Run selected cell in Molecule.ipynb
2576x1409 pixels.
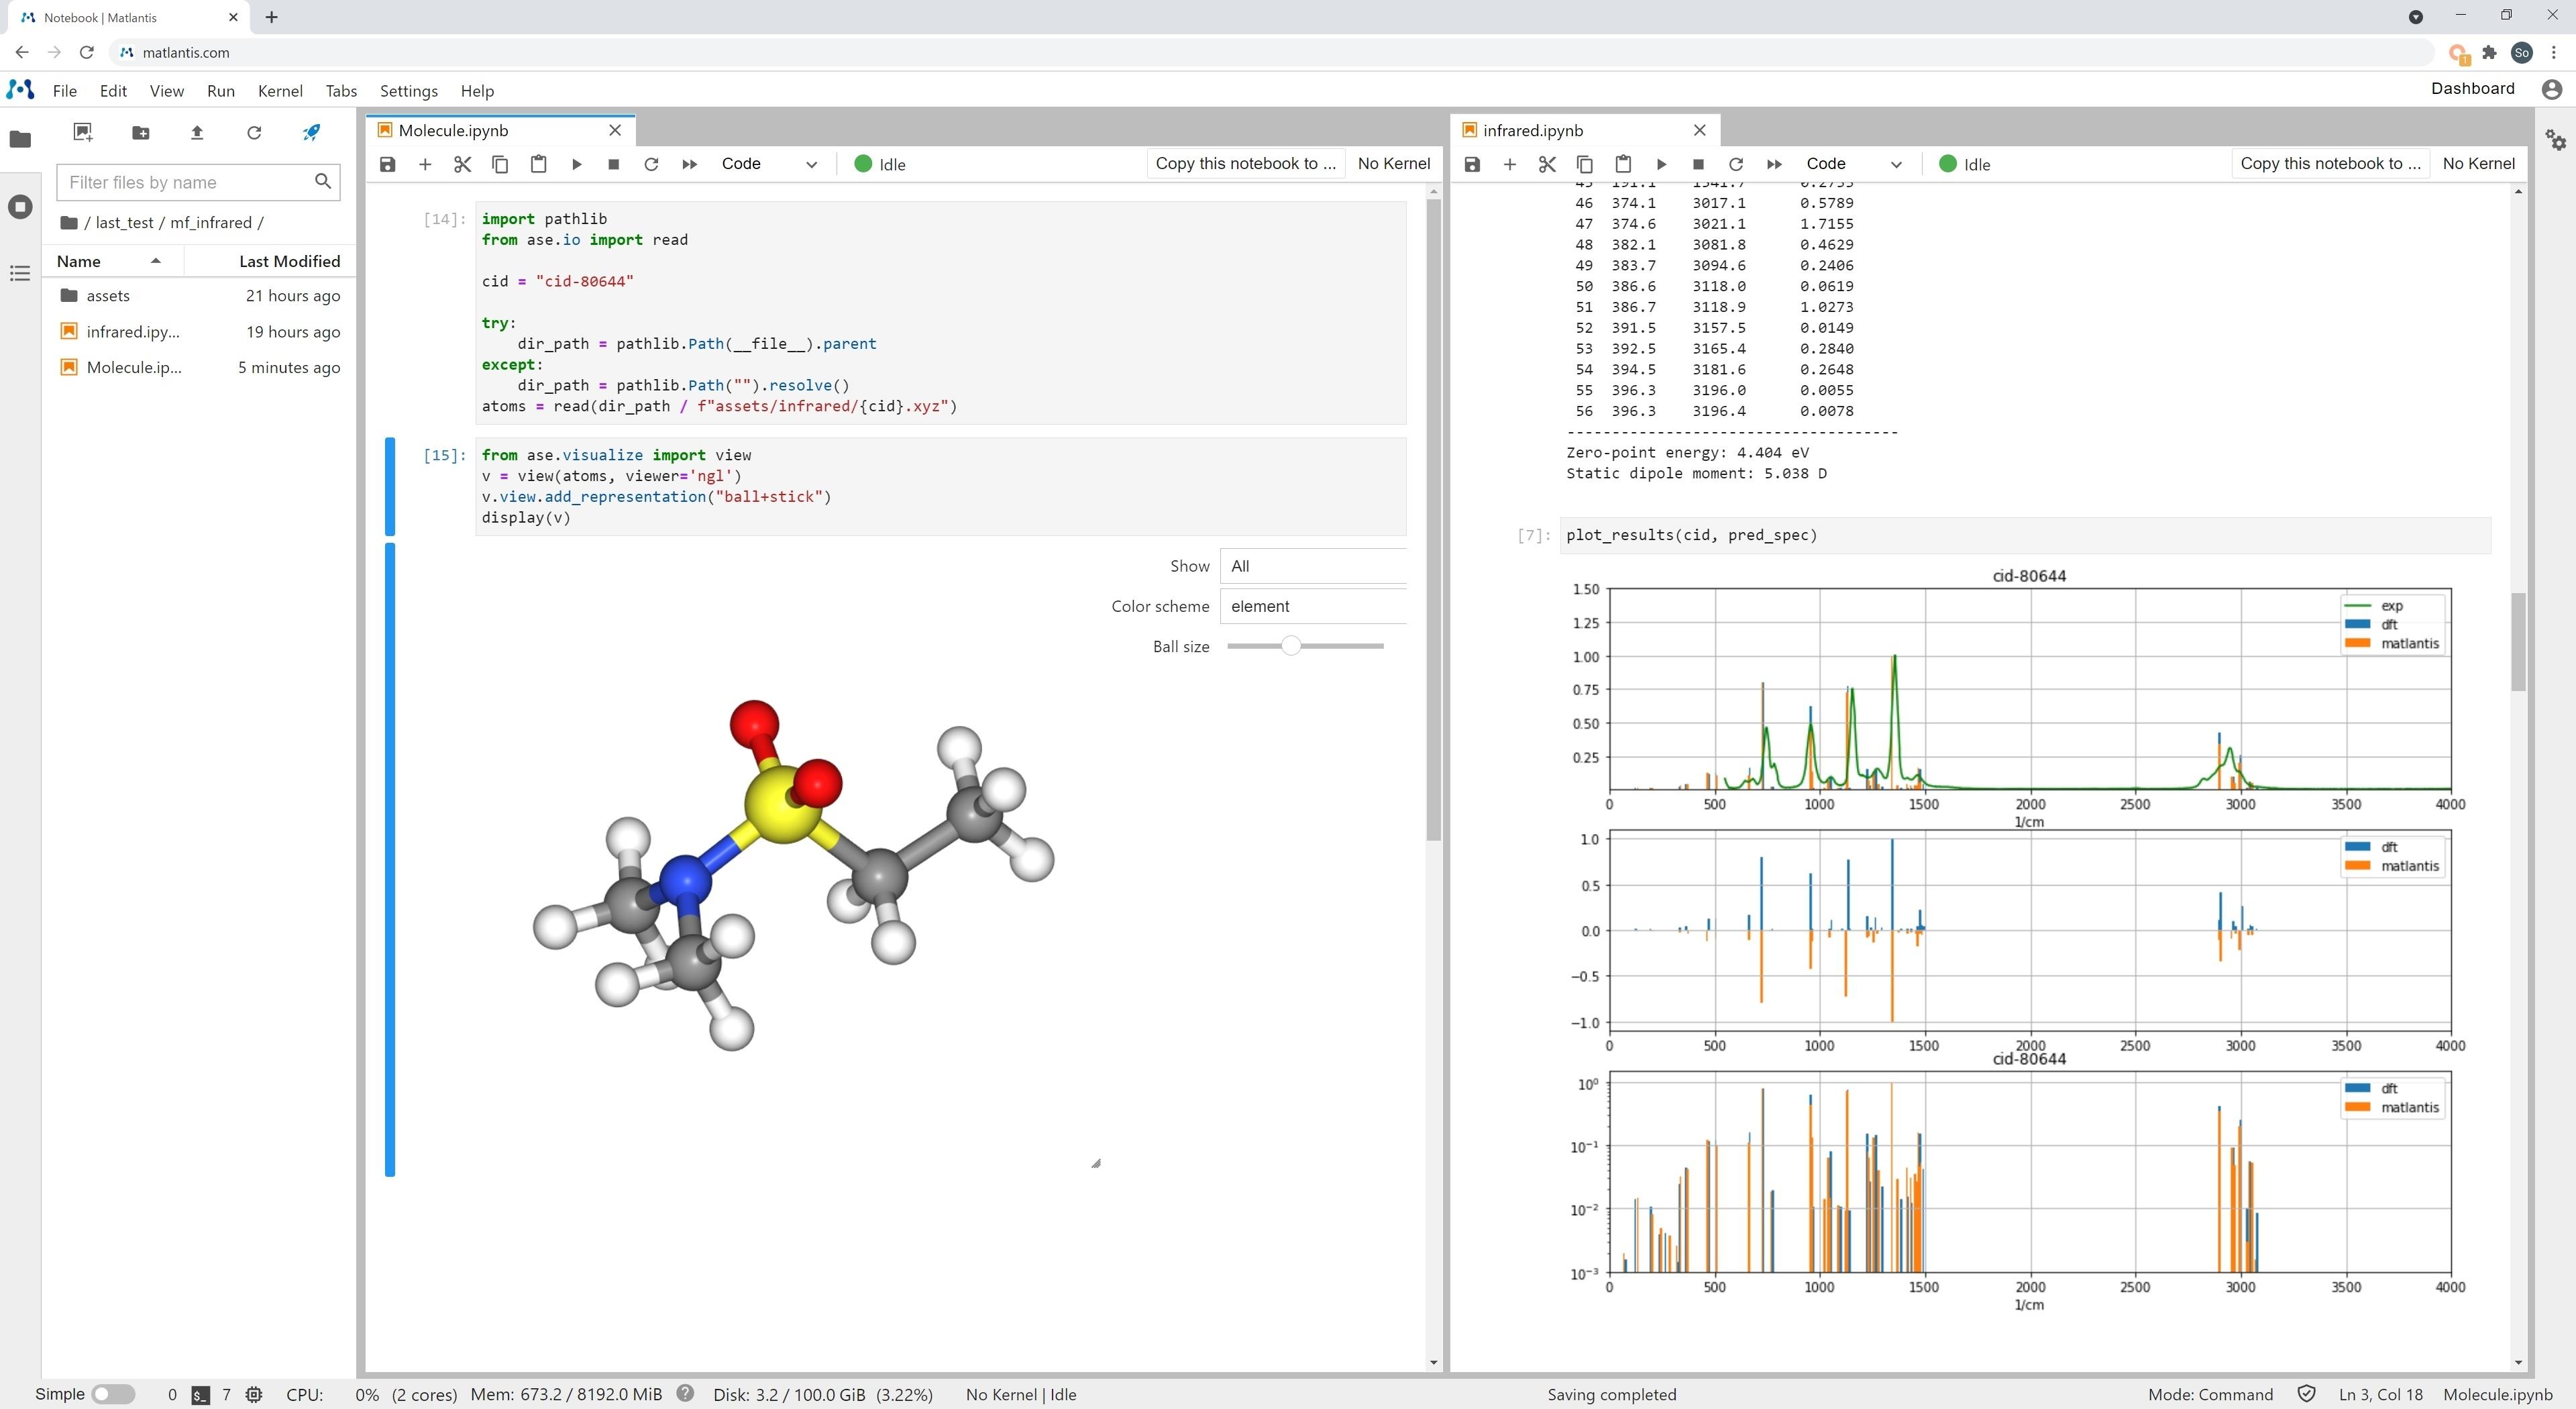pyautogui.click(x=576, y=164)
